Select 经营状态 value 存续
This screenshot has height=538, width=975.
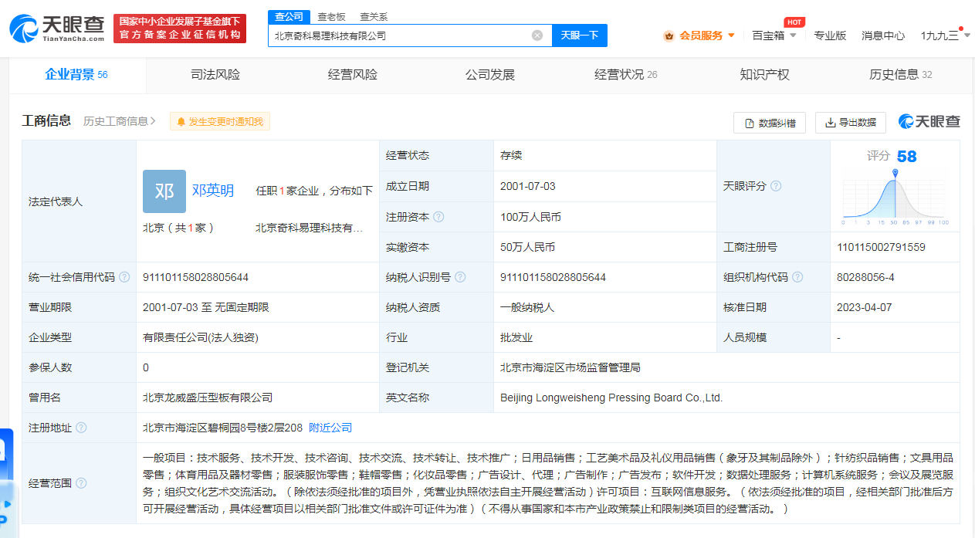point(511,155)
